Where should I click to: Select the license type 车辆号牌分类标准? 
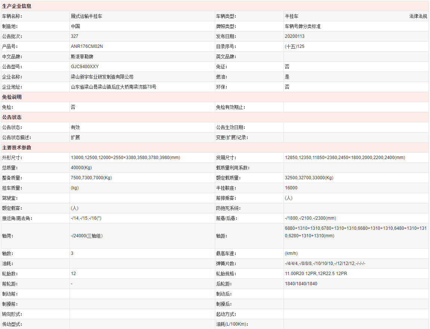(303, 26)
